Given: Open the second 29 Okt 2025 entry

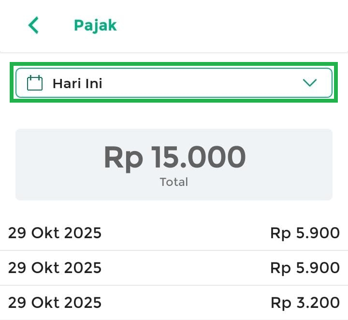Looking at the screenshot, I should 55,268.
